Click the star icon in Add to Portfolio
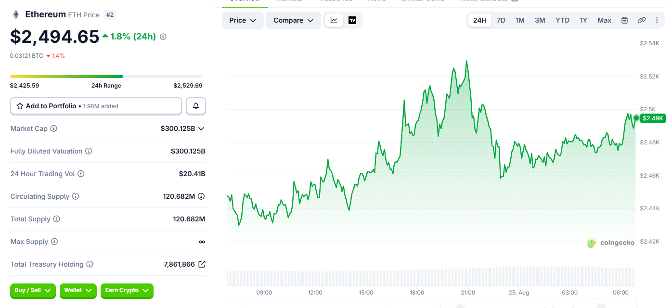The height and width of the screenshot is (308, 672). click(x=20, y=106)
